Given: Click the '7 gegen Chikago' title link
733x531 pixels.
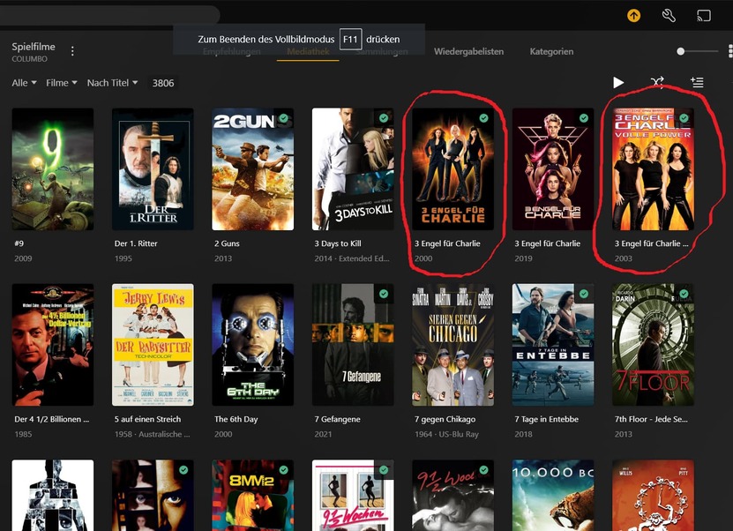Looking at the screenshot, I should coord(445,419).
